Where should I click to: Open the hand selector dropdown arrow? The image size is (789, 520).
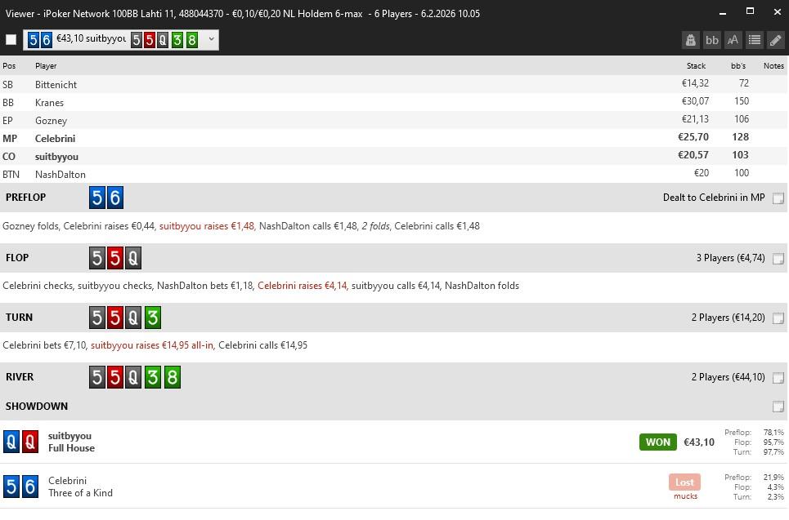point(211,39)
